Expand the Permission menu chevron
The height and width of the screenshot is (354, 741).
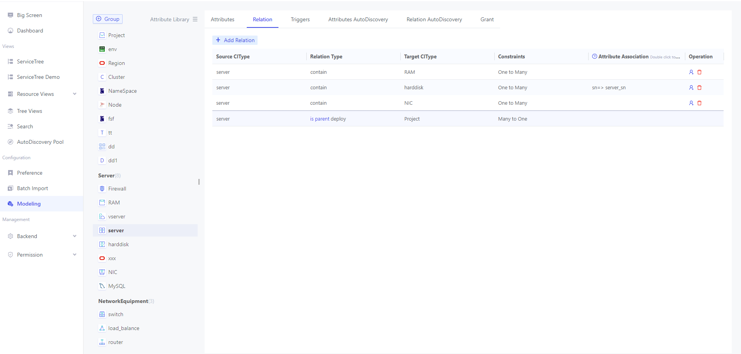point(75,255)
